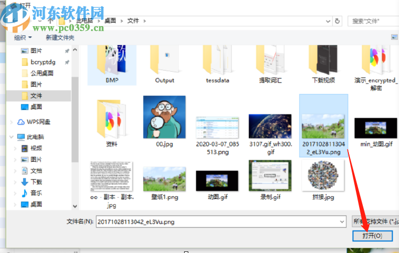
Task: Click 桌面 in the address breadcrumb
Action: pos(110,21)
